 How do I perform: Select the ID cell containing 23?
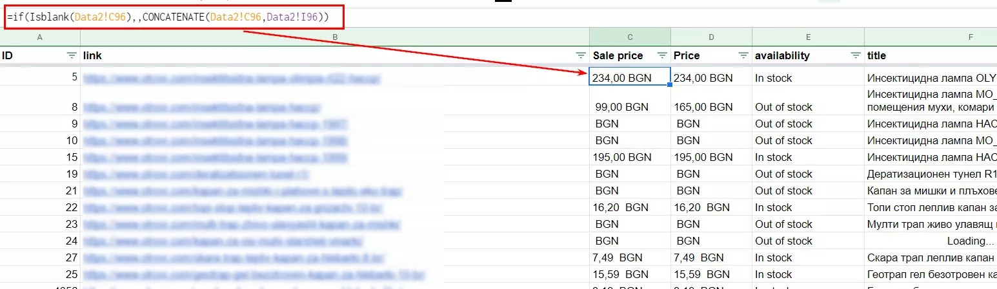click(40, 224)
